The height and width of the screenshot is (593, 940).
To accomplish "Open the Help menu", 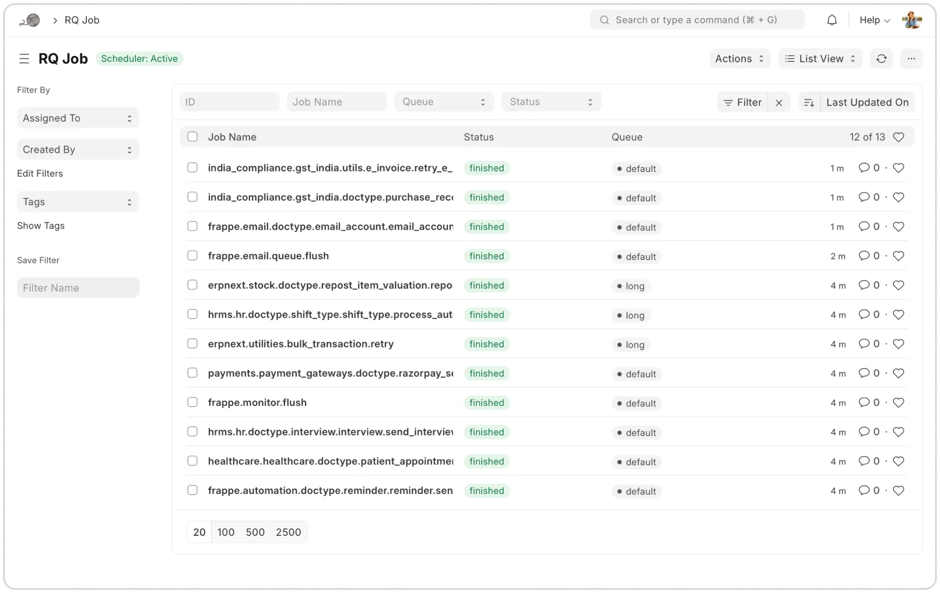I will [874, 19].
